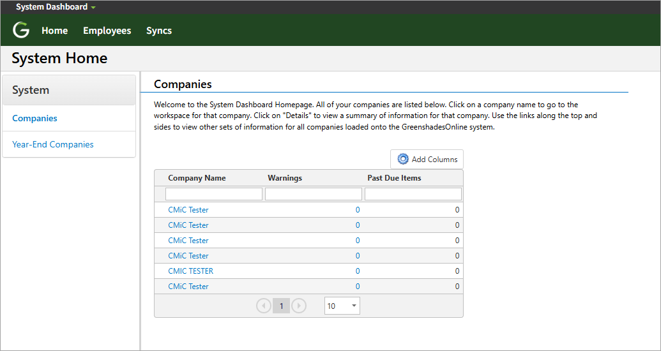This screenshot has width=661, height=351.
Task: Focus the Company Name filter box
Action: (x=214, y=194)
